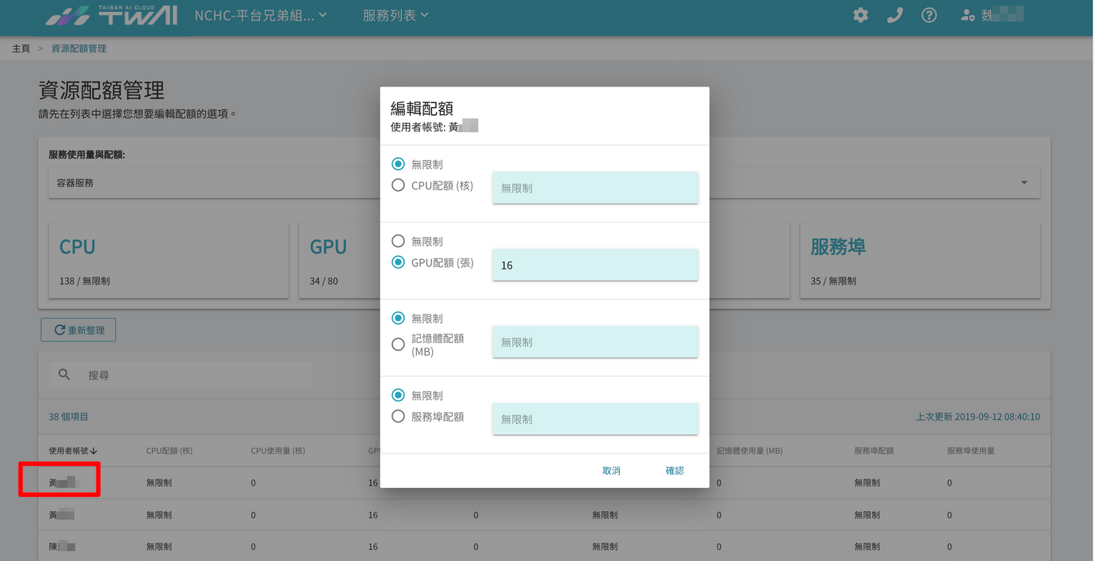Go to 主頁 breadcrumb link
The image size is (1094, 561).
(x=21, y=48)
